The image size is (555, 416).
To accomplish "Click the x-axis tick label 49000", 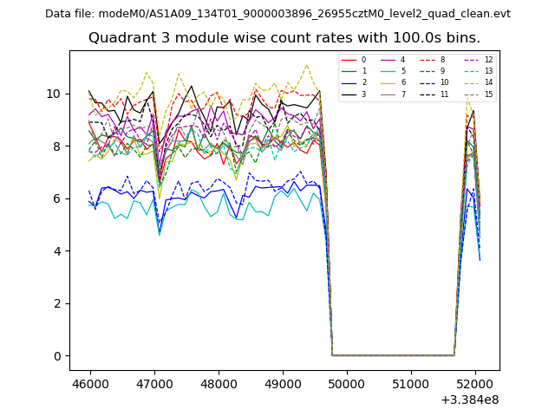I will pyautogui.click(x=283, y=383).
